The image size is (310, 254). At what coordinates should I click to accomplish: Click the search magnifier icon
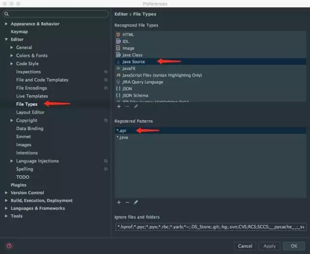click(x=6, y=14)
